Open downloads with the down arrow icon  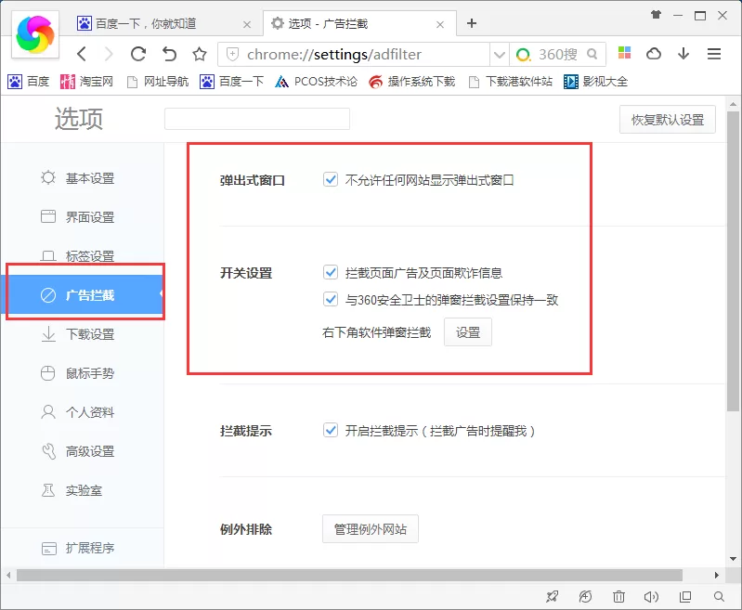[683, 54]
